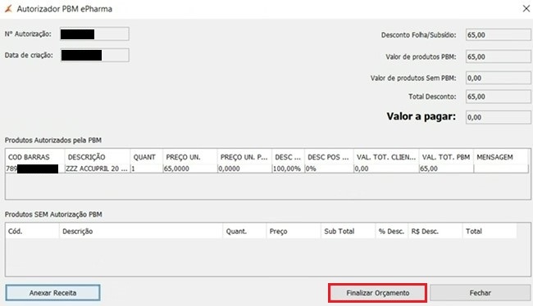Viewport: 533px width, 306px height.
Task: Click the 0,0000 PBM unit price cell
Action: click(x=244, y=169)
